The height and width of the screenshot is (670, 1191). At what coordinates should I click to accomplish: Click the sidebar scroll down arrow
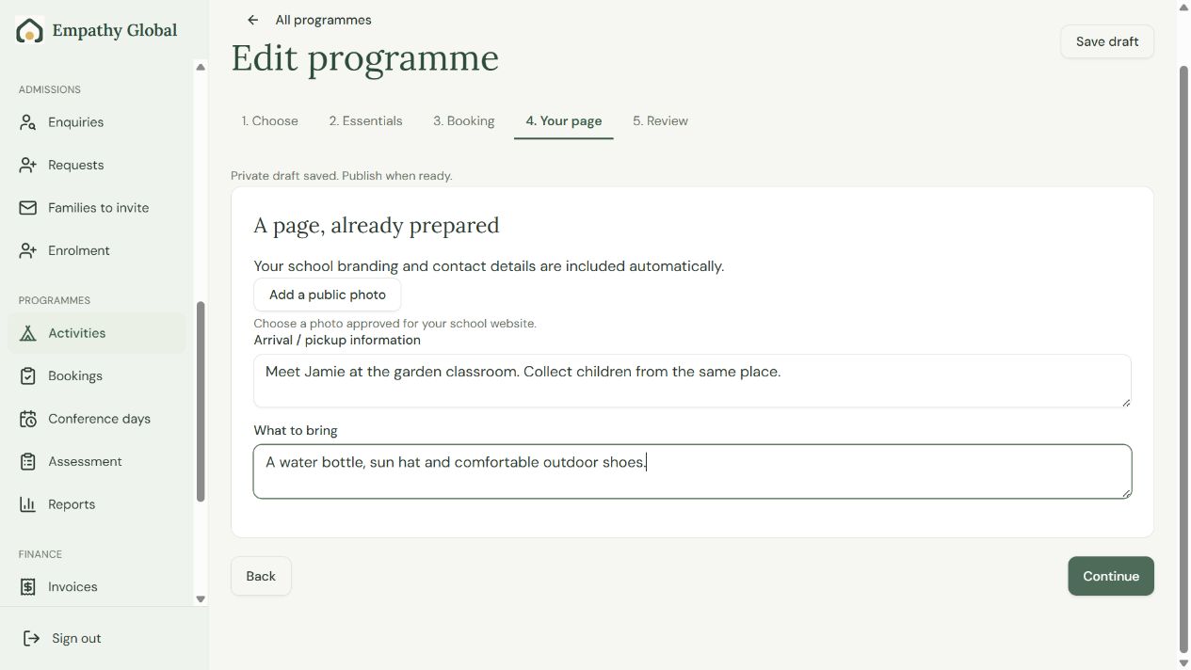200,598
